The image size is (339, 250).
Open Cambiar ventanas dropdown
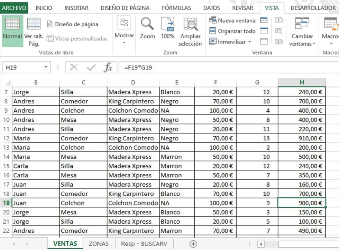point(302,31)
